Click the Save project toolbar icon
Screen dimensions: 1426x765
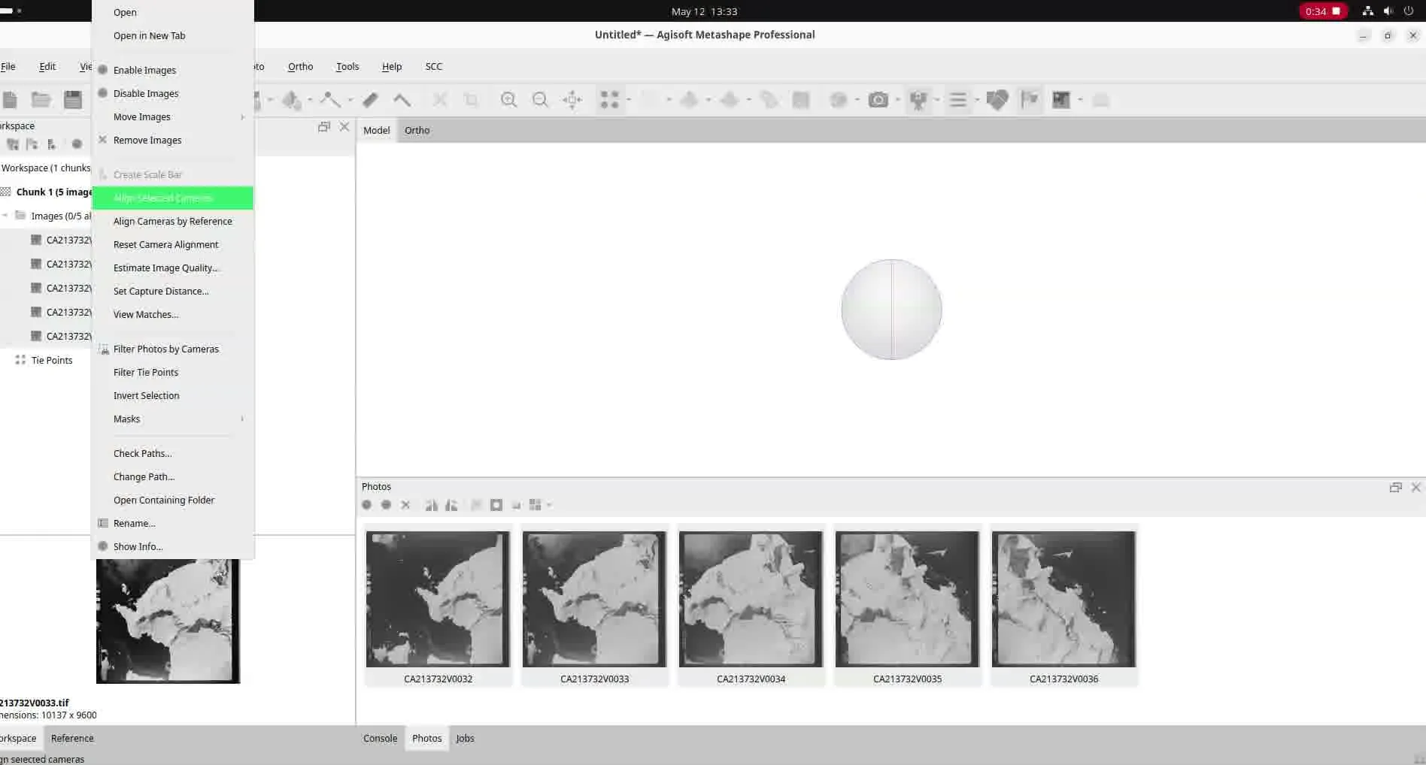[73, 100]
